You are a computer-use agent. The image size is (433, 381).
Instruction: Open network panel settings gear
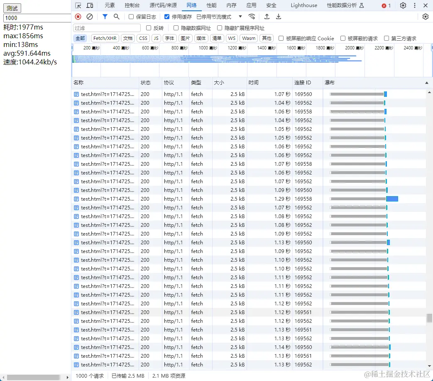(426, 17)
